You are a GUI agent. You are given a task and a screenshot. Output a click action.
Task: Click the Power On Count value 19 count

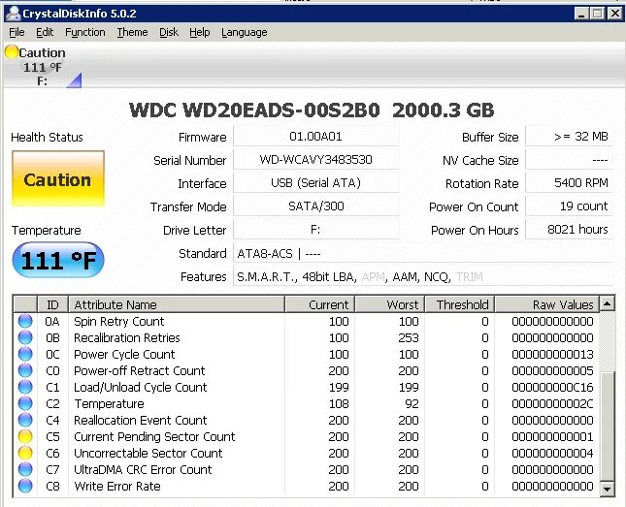tap(569, 206)
